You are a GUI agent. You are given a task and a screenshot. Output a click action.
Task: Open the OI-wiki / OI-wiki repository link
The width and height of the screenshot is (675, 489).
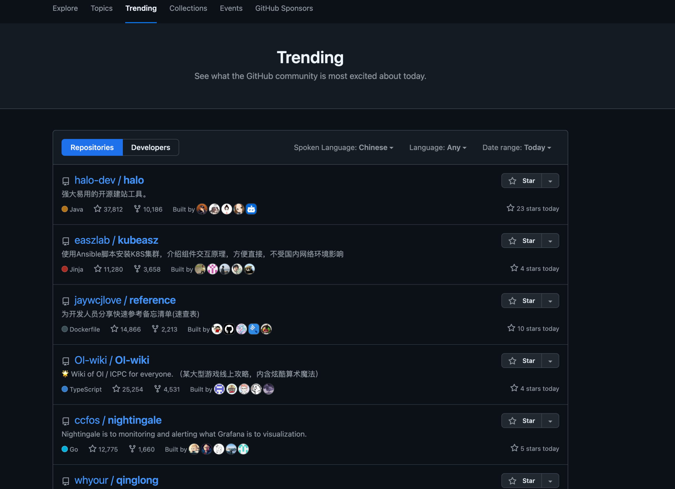click(112, 361)
